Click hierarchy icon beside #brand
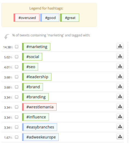Image resolution: width=130 pixels, height=145 pixels. click(x=120, y=86)
